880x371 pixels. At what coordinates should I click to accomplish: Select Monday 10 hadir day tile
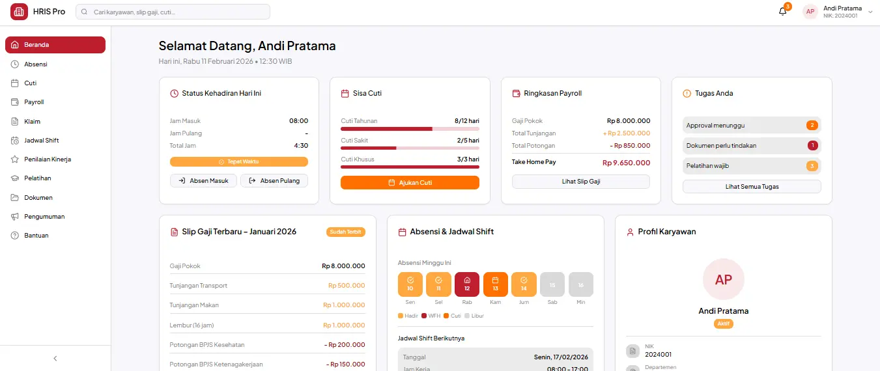410,284
